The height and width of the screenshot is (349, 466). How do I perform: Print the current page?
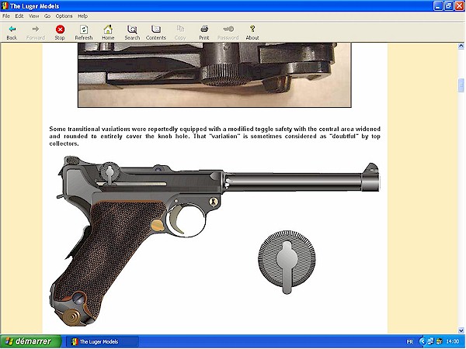(x=203, y=33)
